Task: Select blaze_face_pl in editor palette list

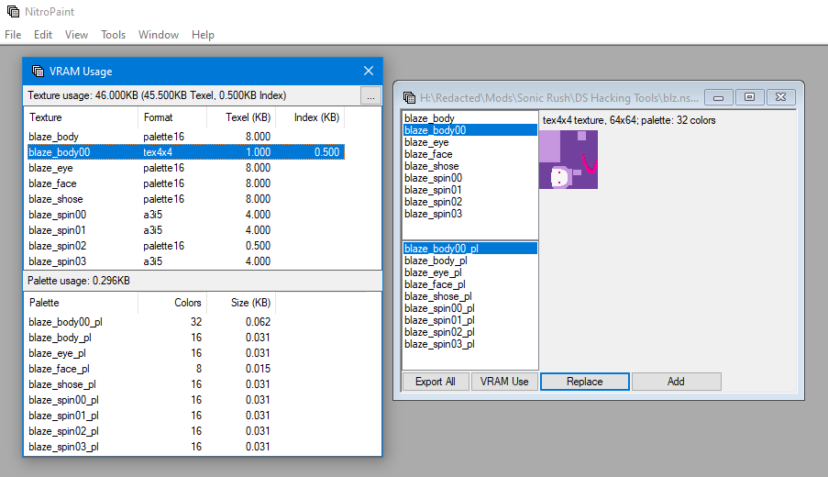Action: [x=470, y=284]
